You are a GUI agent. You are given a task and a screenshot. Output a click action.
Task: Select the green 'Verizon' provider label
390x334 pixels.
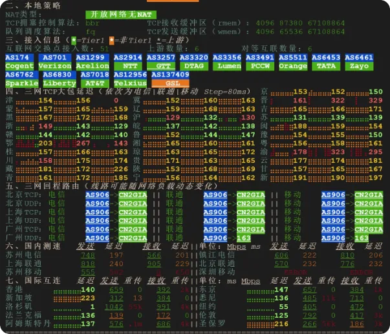[x=55, y=66]
